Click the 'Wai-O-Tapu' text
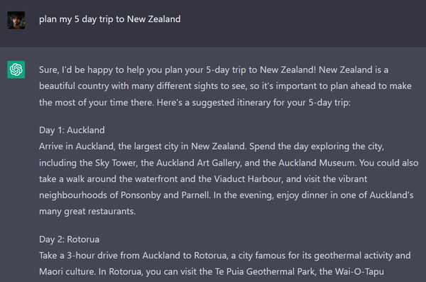Image resolution: width=426 pixels, height=282 pixels. (x=359, y=271)
